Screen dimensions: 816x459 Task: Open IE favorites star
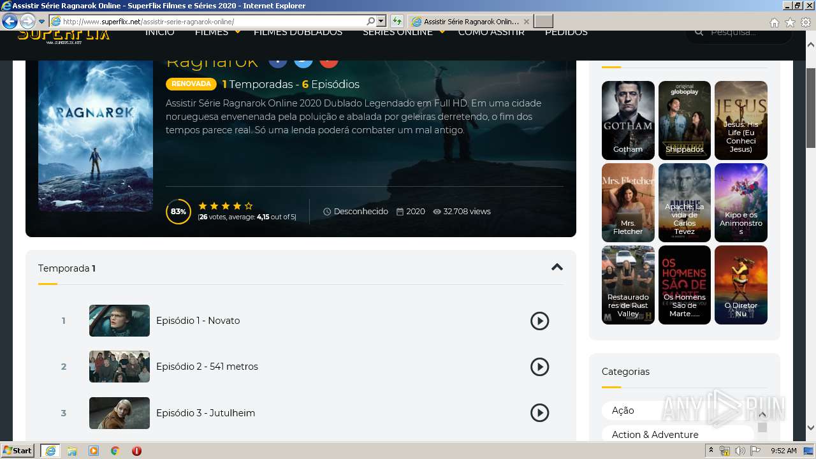pos(790,22)
